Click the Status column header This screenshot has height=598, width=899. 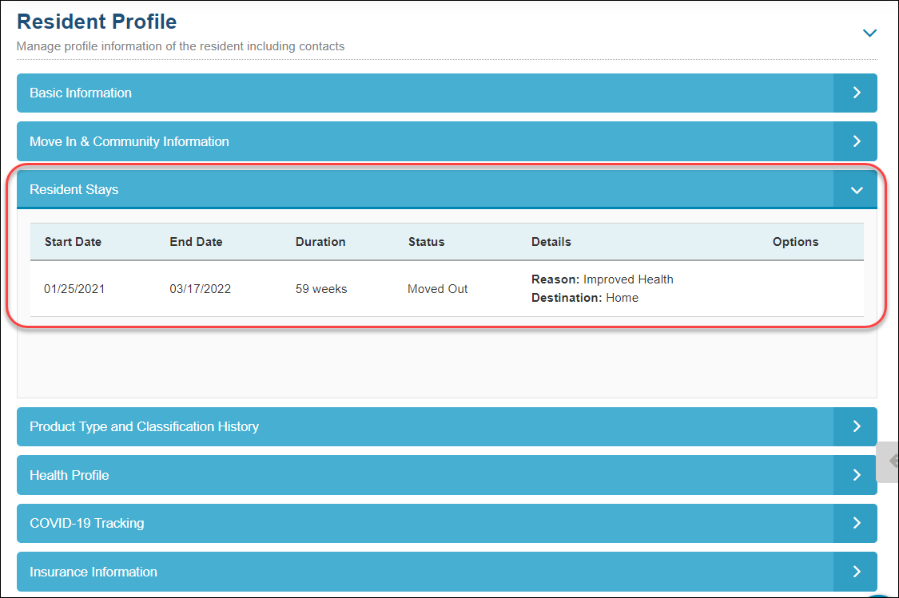[x=426, y=242]
